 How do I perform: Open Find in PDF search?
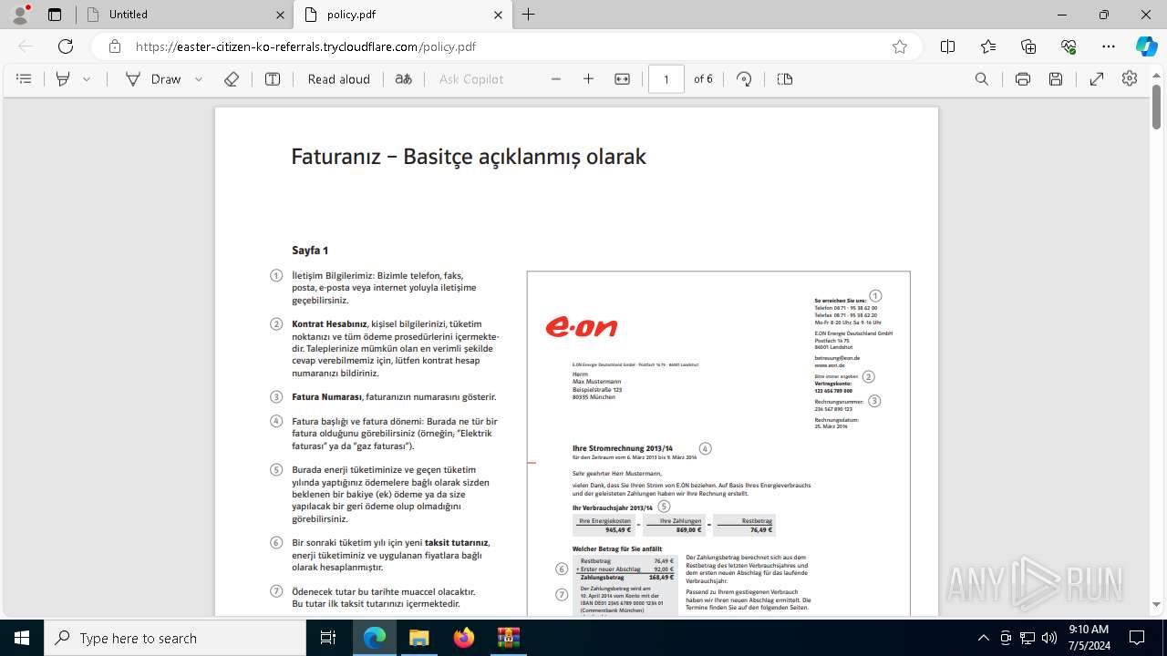coord(982,79)
